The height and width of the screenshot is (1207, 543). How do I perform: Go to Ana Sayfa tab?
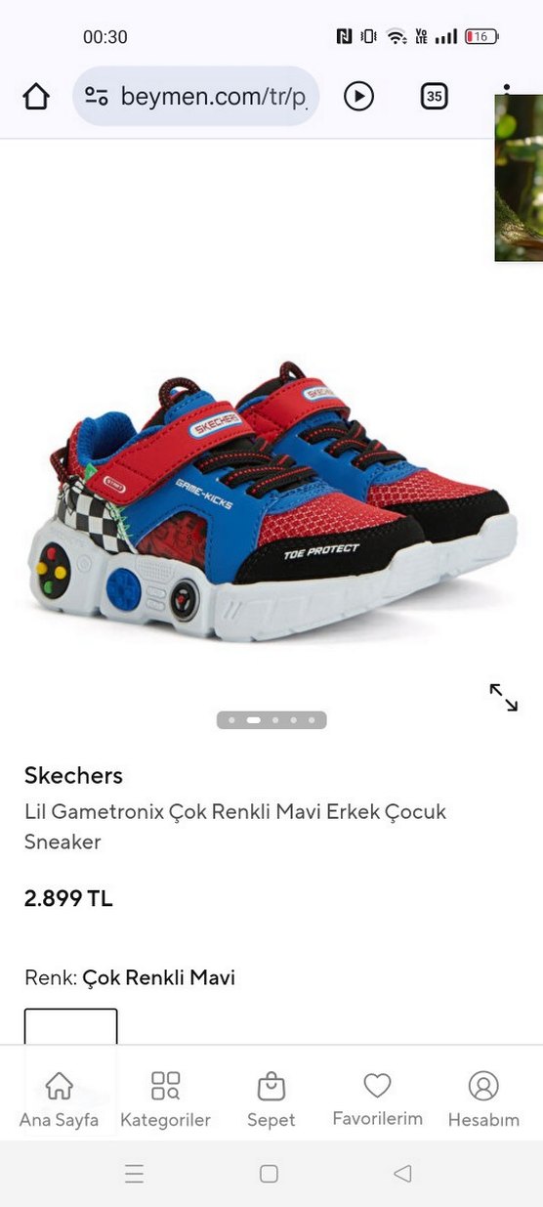pyautogui.click(x=59, y=1099)
